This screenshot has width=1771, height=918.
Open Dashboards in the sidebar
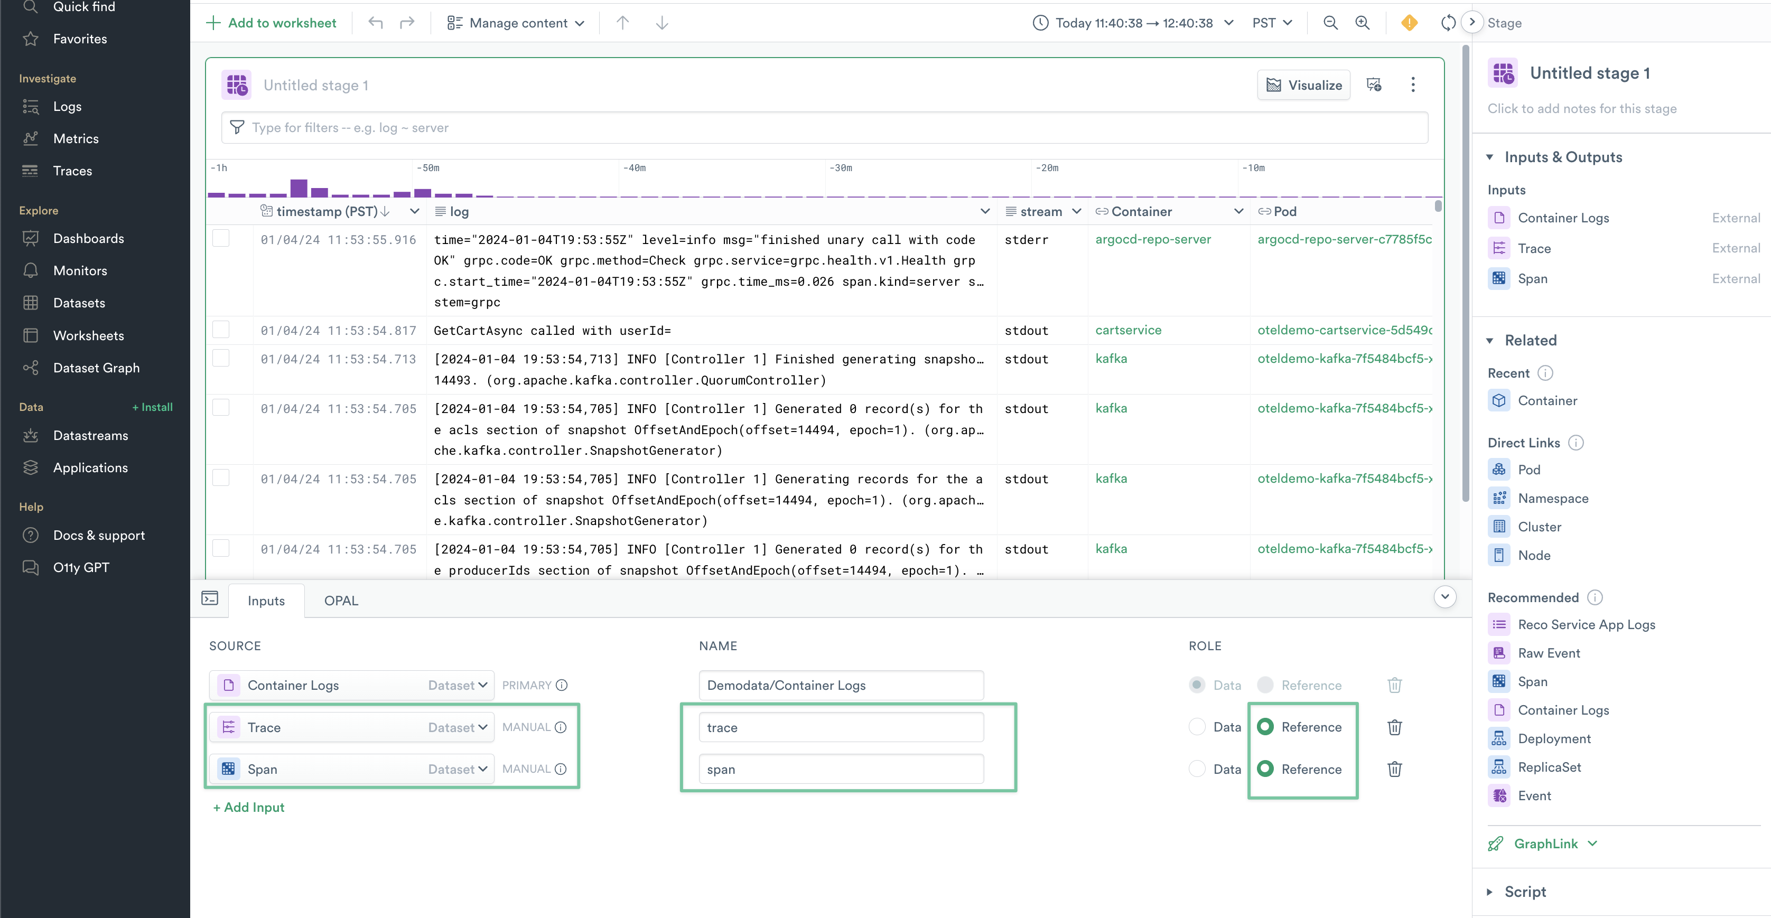[x=89, y=238]
